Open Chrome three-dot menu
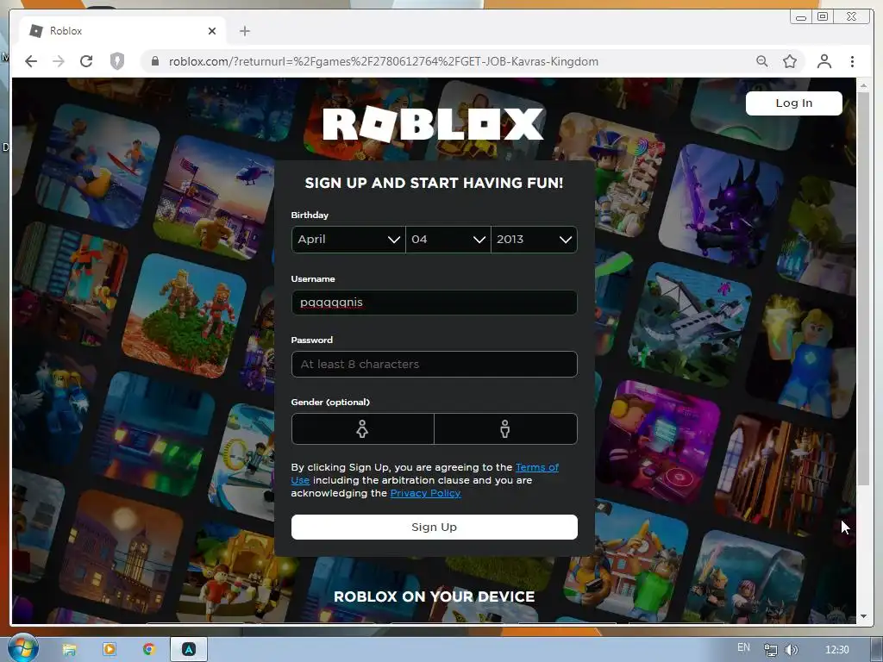Screen dimensions: 883x662 pos(852,61)
